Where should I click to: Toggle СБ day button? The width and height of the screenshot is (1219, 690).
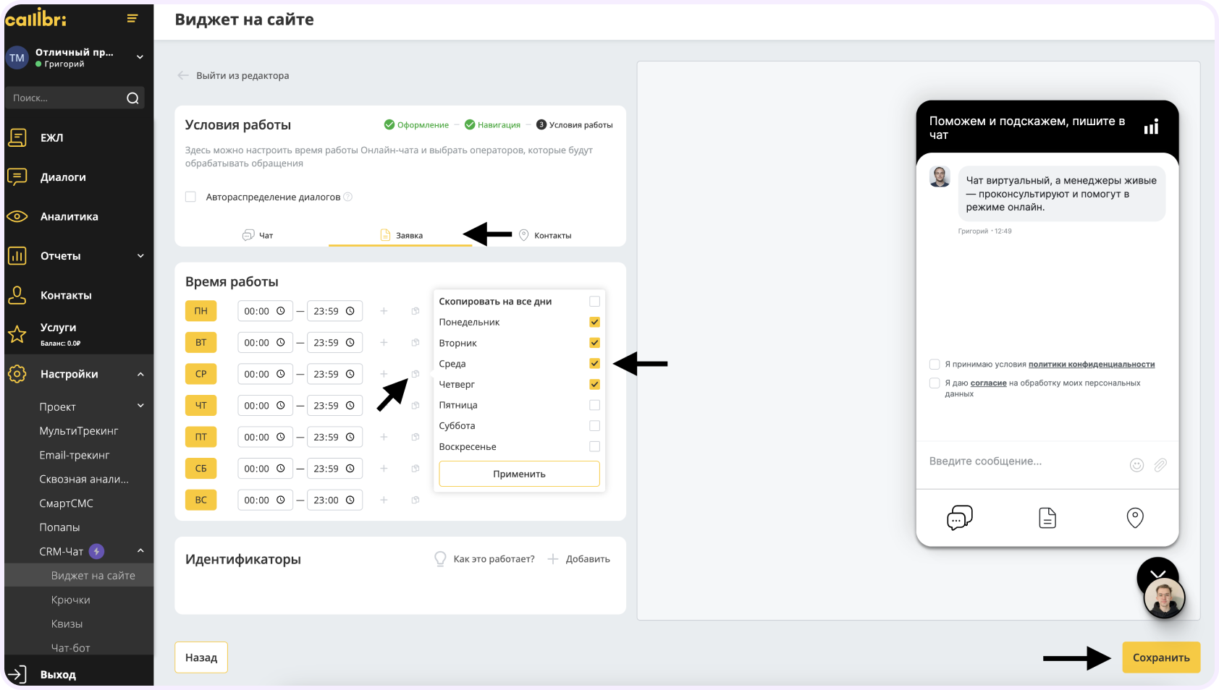pos(201,469)
